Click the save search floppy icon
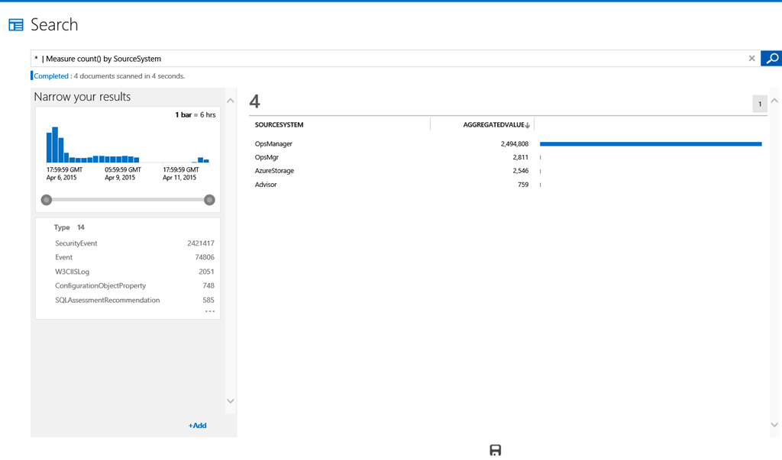Screen dimensions: 782x460 pyautogui.click(x=495, y=450)
